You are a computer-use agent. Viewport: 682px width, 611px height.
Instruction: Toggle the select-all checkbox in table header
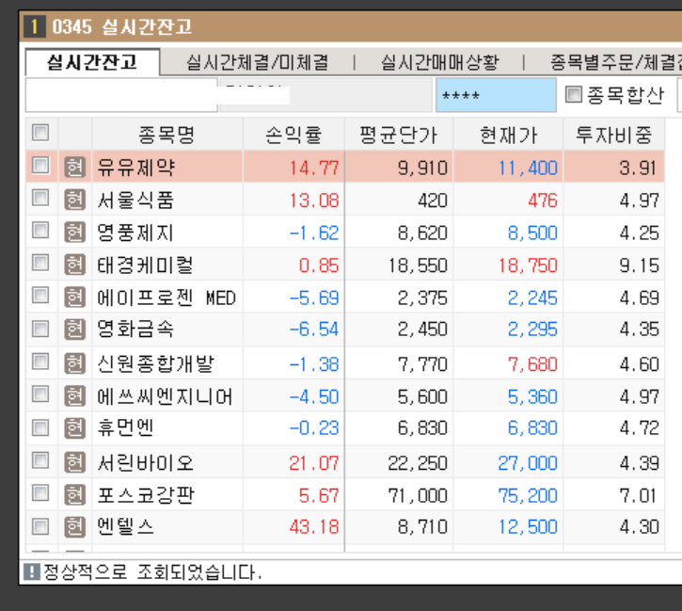(40, 133)
